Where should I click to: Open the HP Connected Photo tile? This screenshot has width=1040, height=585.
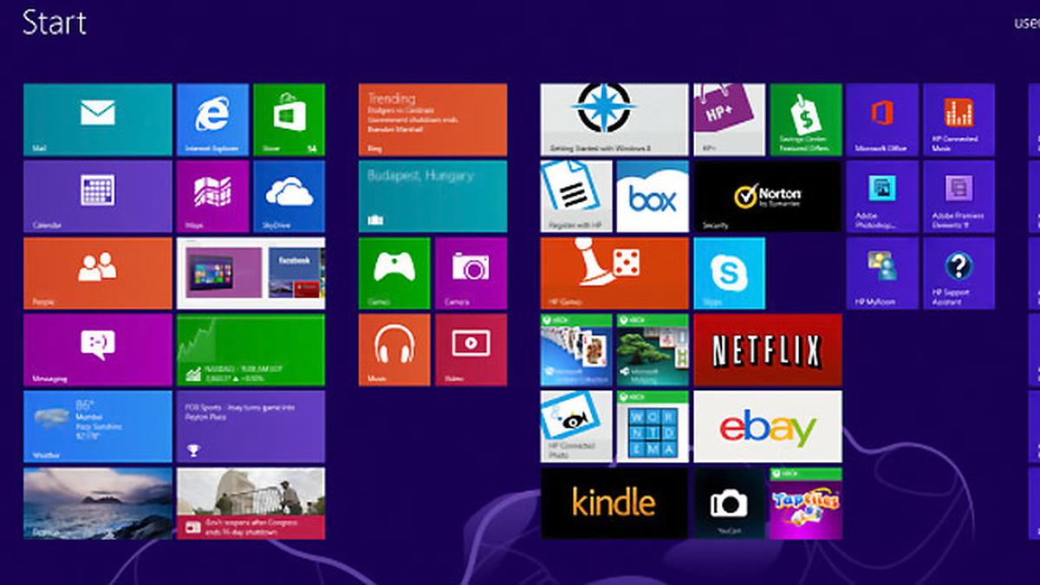pos(576,426)
